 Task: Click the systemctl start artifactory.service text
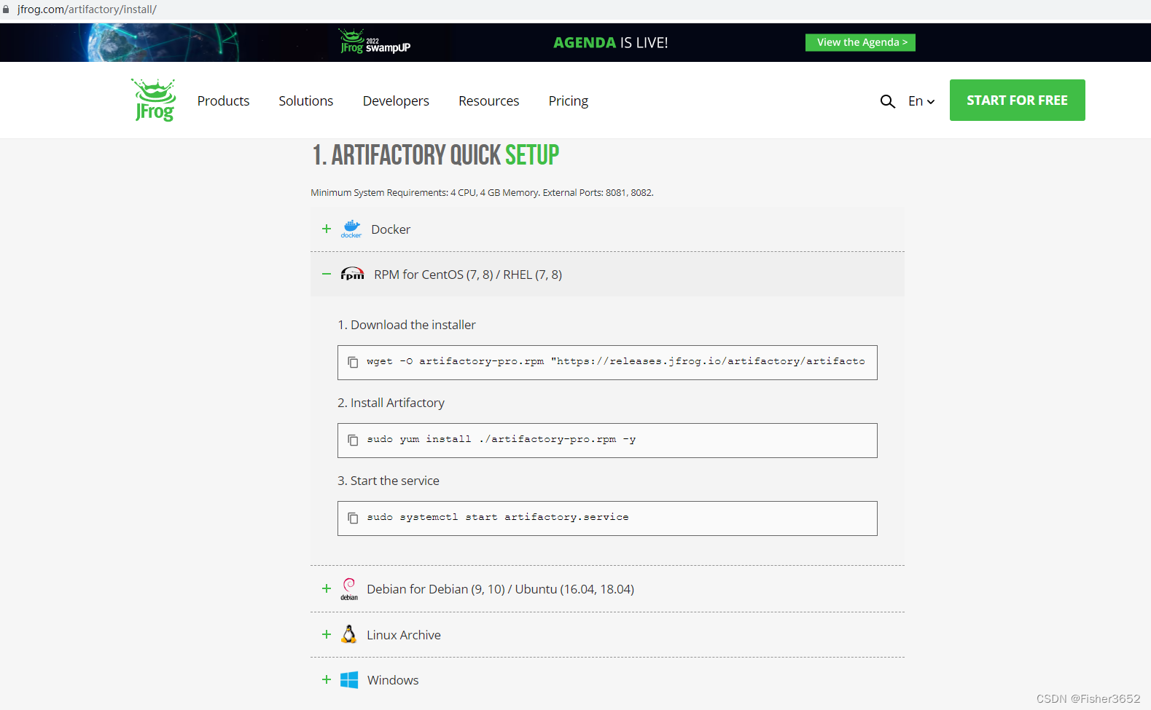pyautogui.click(x=498, y=517)
